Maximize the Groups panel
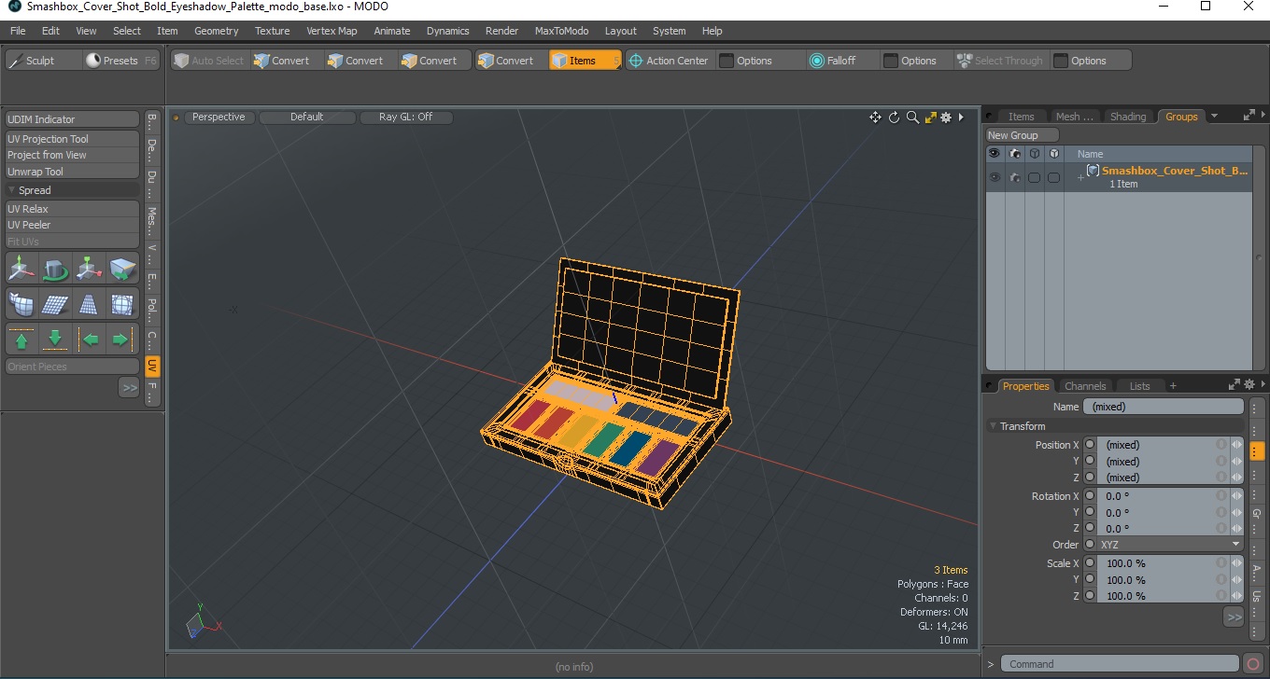Screen dimensions: 1270x679 click(x=1249, y=116)
